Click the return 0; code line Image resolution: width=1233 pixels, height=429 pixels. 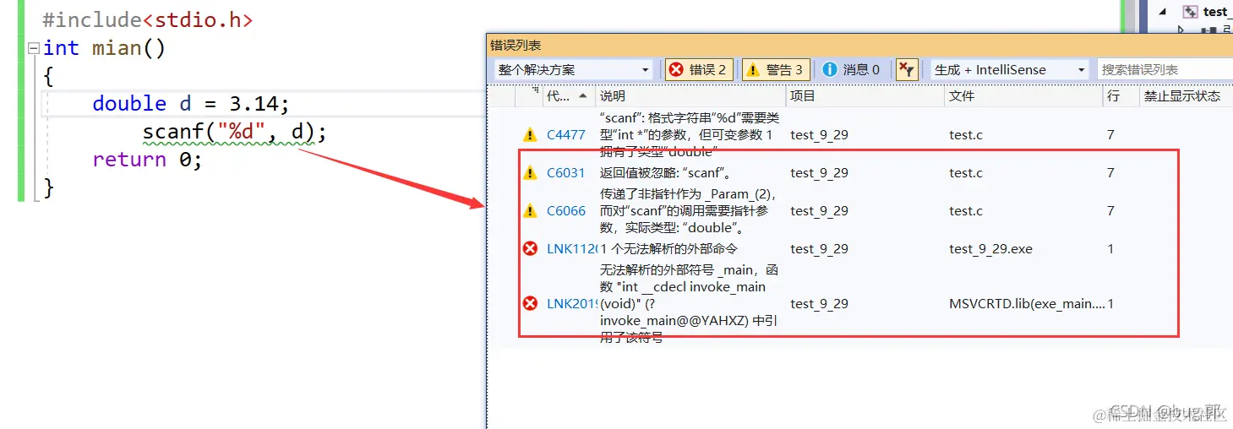click(x=147, y=160)
